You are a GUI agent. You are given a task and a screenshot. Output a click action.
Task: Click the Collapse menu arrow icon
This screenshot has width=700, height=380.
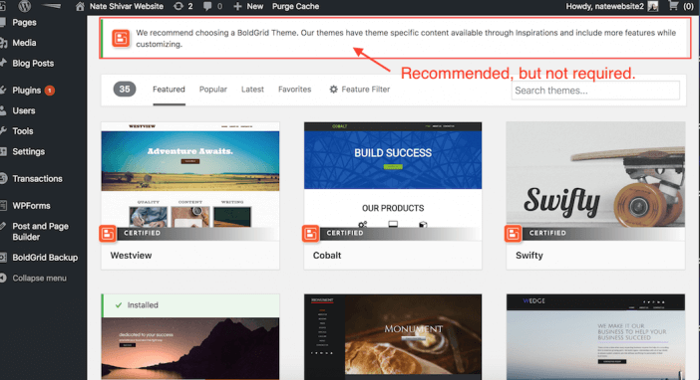(3, 278)
